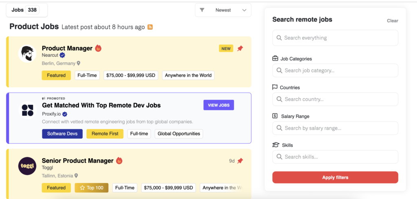417x199 pixels.
Task: Click the Berlin, Germany location text
Action: pos(59,63)
